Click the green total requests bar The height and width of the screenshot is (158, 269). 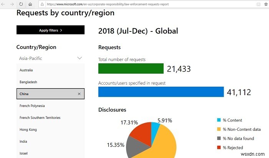tap(131, 68)
